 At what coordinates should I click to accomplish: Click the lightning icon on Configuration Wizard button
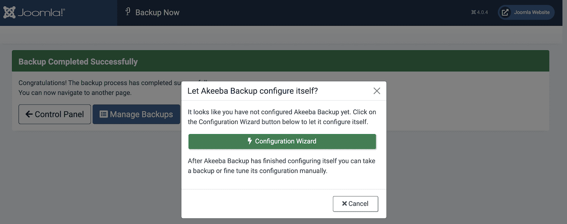point(249,141)
